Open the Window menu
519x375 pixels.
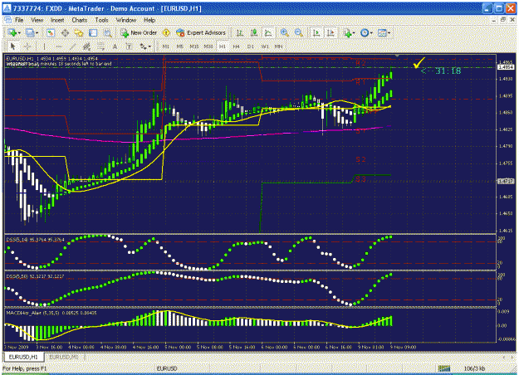[126, 20]
